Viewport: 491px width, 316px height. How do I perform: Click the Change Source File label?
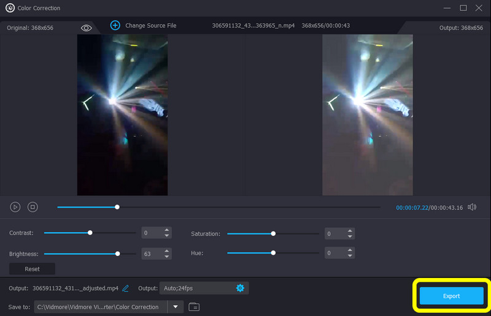tap(150, 26)
